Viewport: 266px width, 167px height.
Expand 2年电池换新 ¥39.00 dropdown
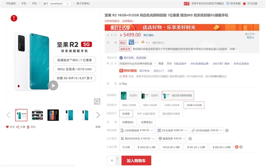pos(207,131)
